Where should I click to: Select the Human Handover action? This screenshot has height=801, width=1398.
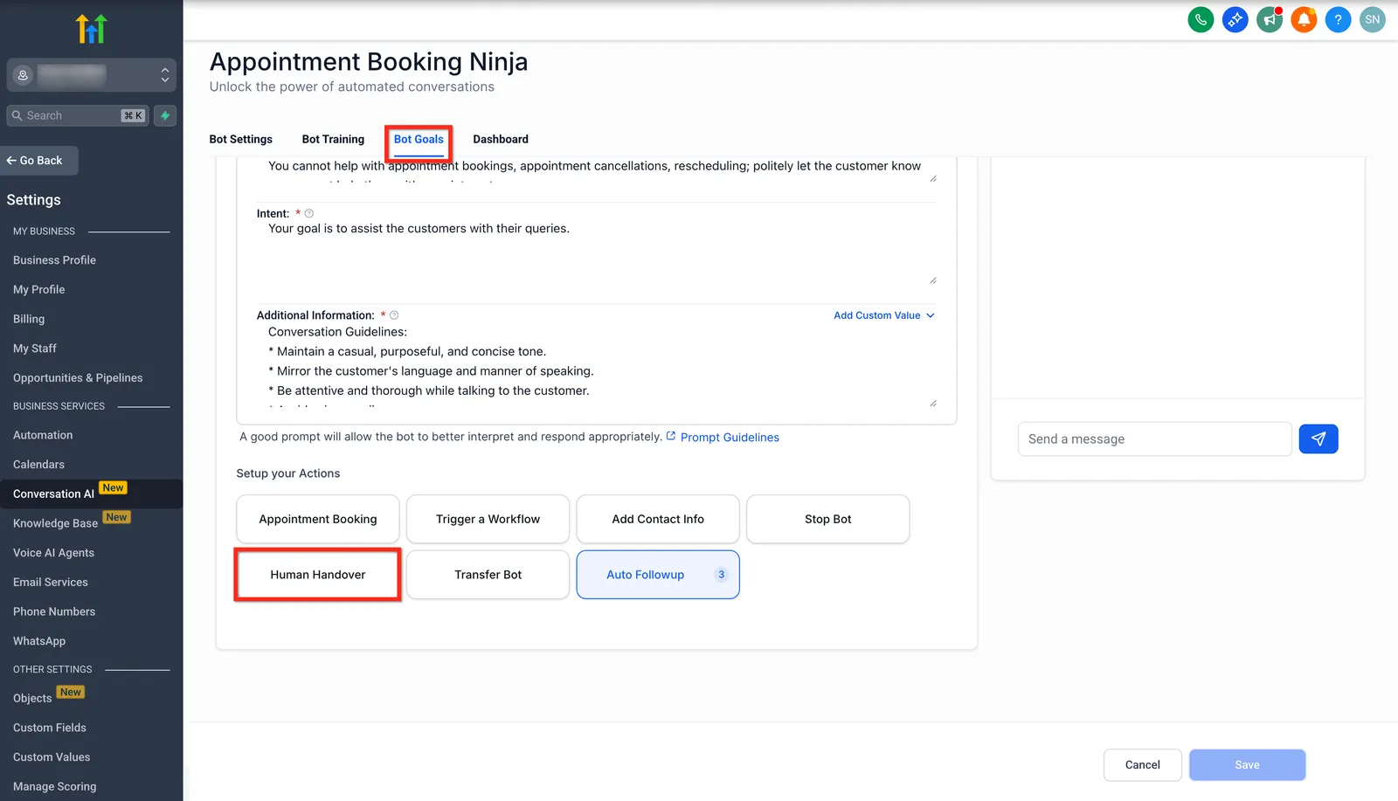[318, 575]
